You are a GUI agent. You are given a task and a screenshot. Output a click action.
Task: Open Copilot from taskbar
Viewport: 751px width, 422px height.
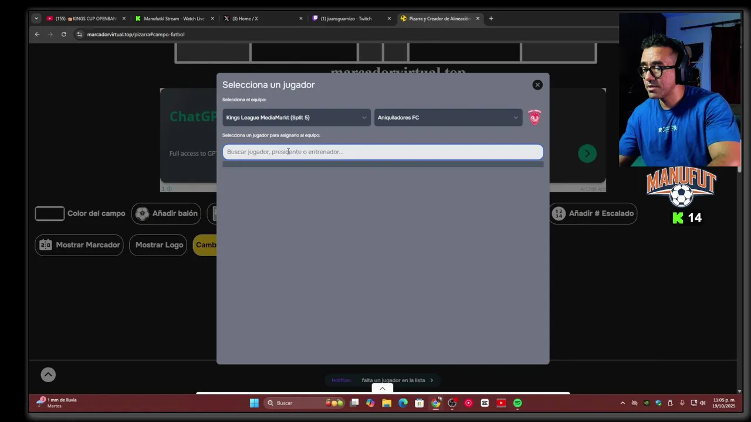point(370,403)
